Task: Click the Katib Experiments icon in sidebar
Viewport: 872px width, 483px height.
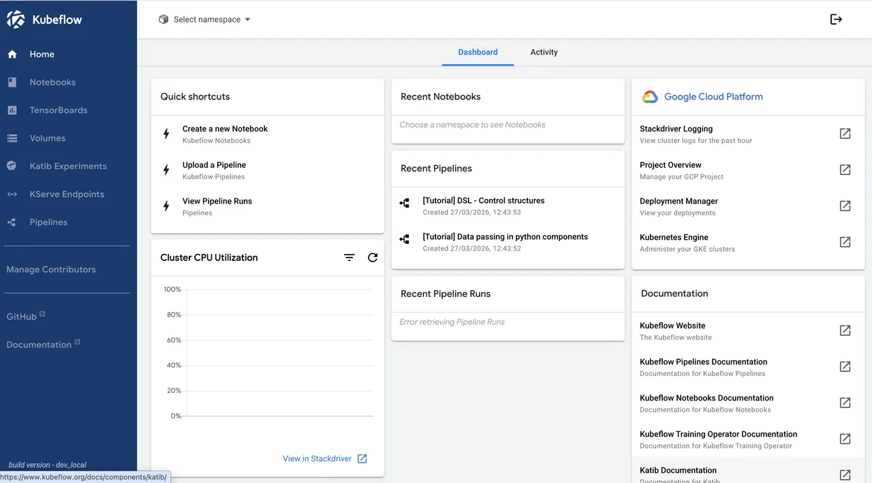Action: click(x=12, y=166)
